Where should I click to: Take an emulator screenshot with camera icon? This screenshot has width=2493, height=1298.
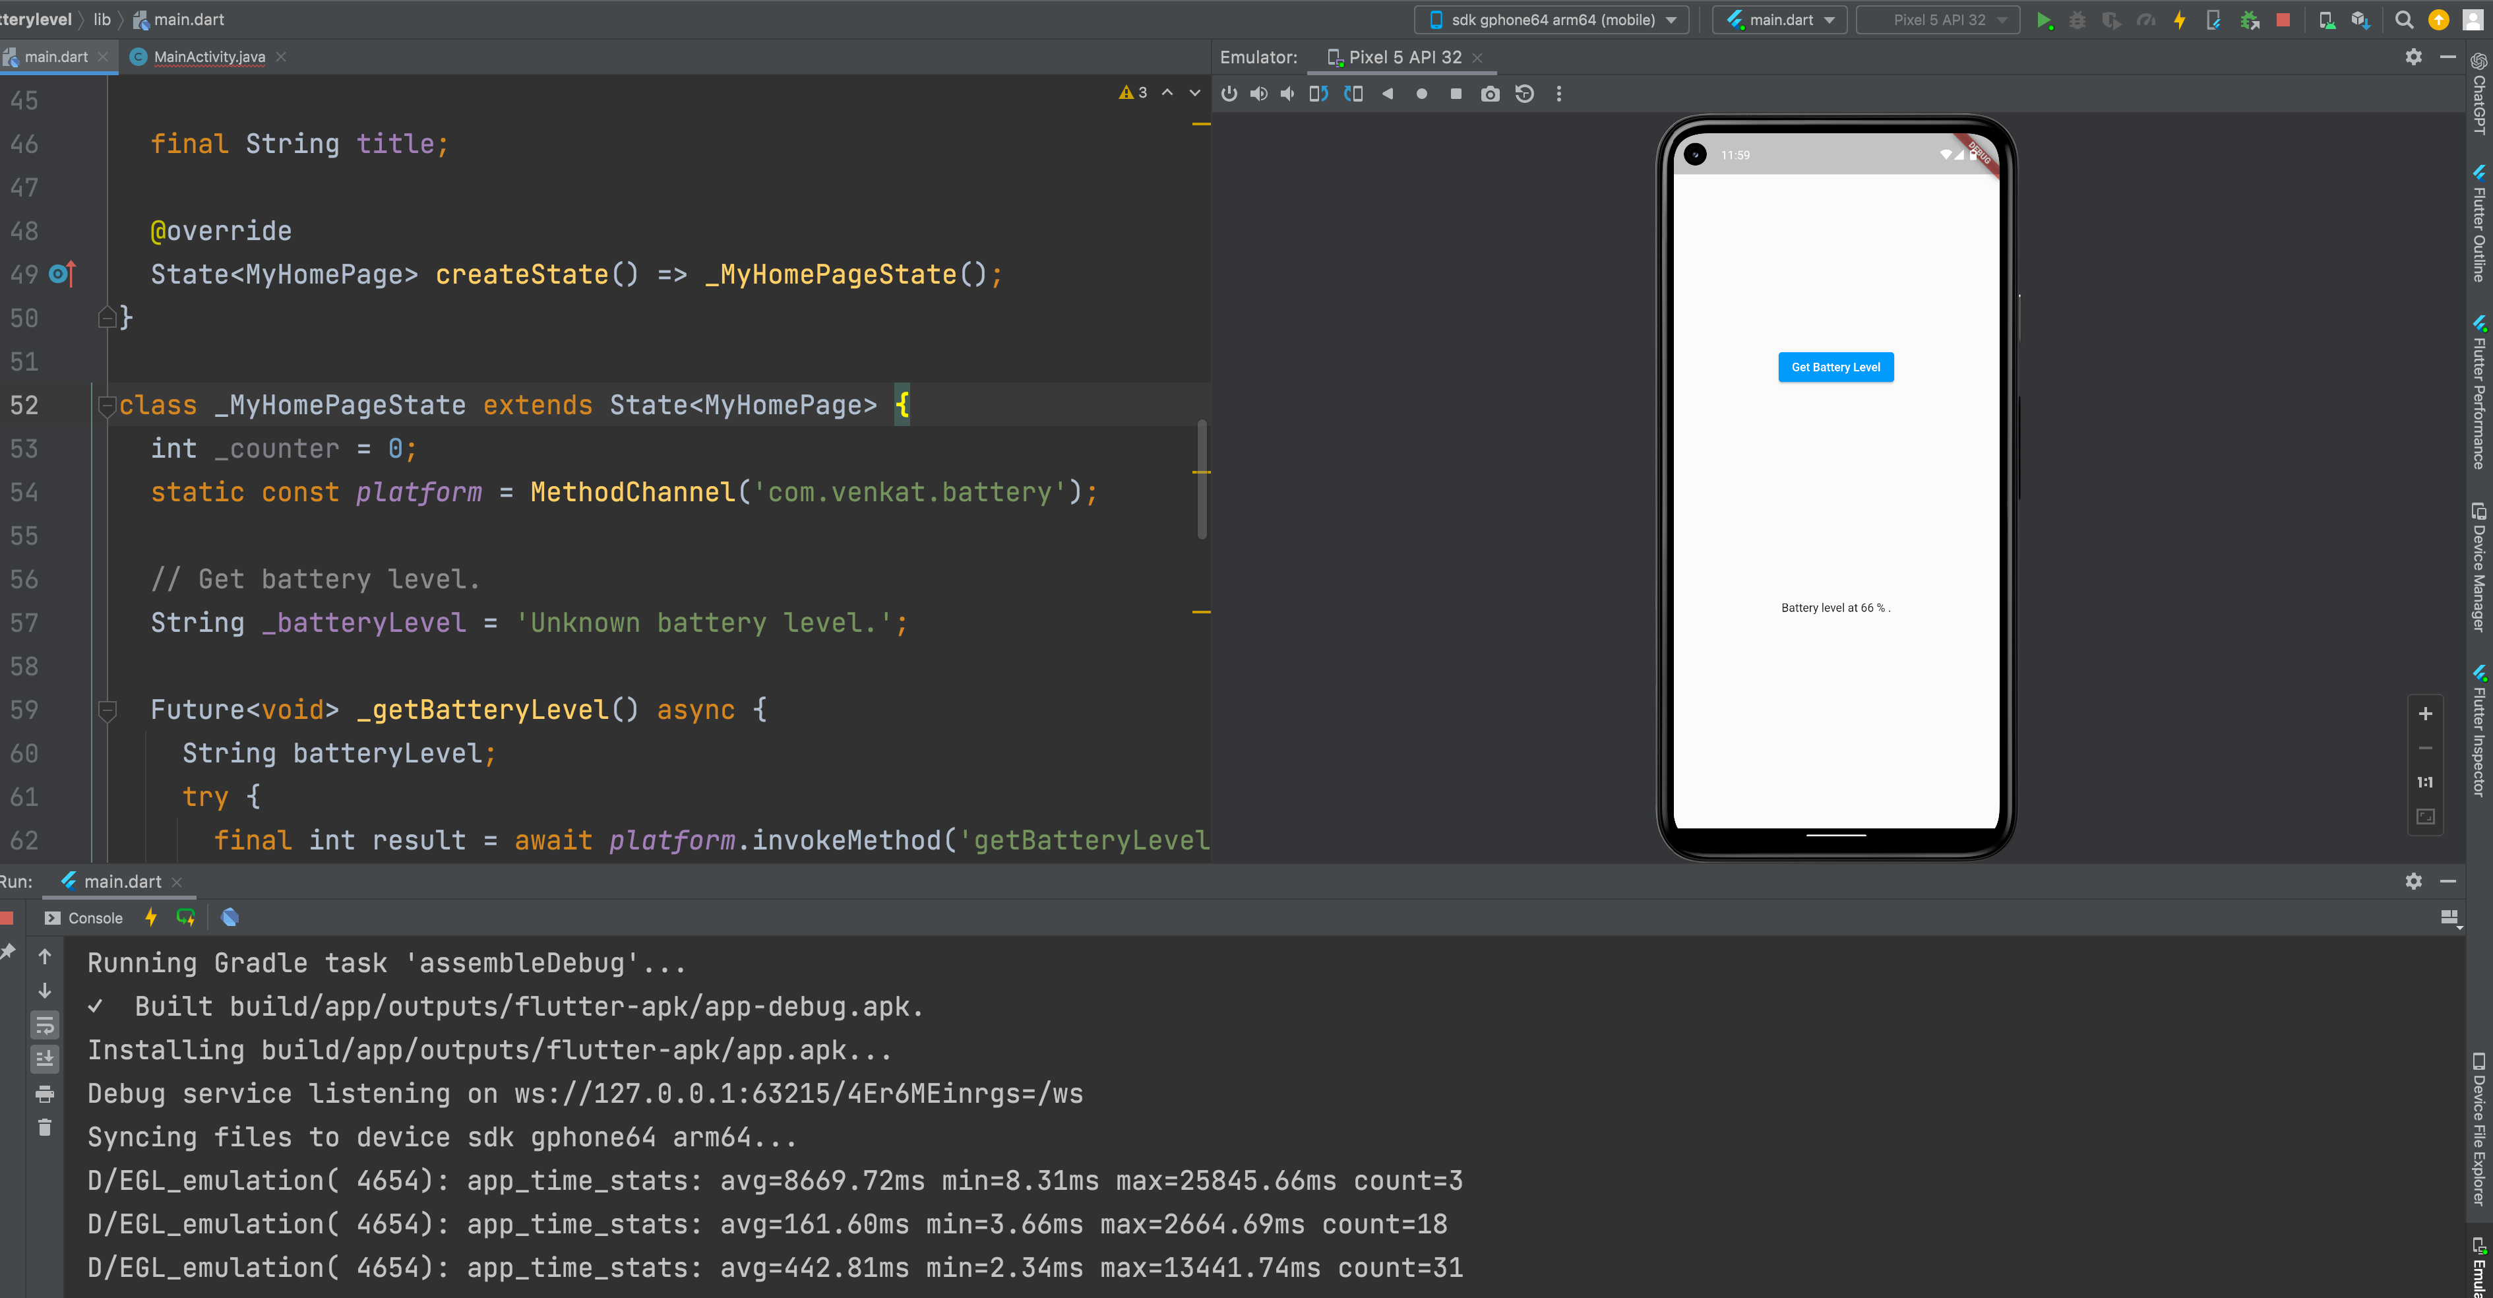coord(1489,94)
